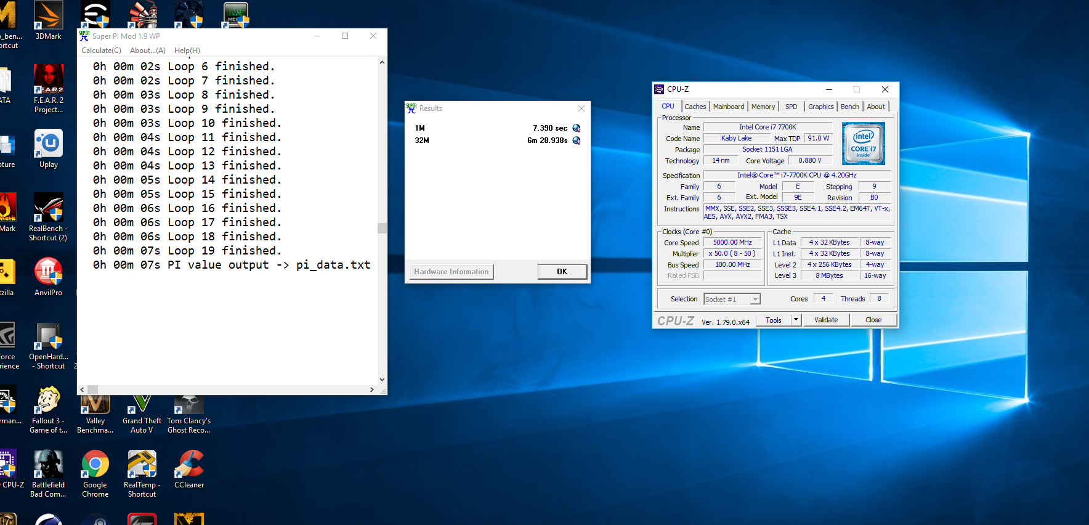The width and height of the screenshot is (1089, 525).
Task: Open Valley Benchmark desktop icon
Action: [x=95, y=414]
